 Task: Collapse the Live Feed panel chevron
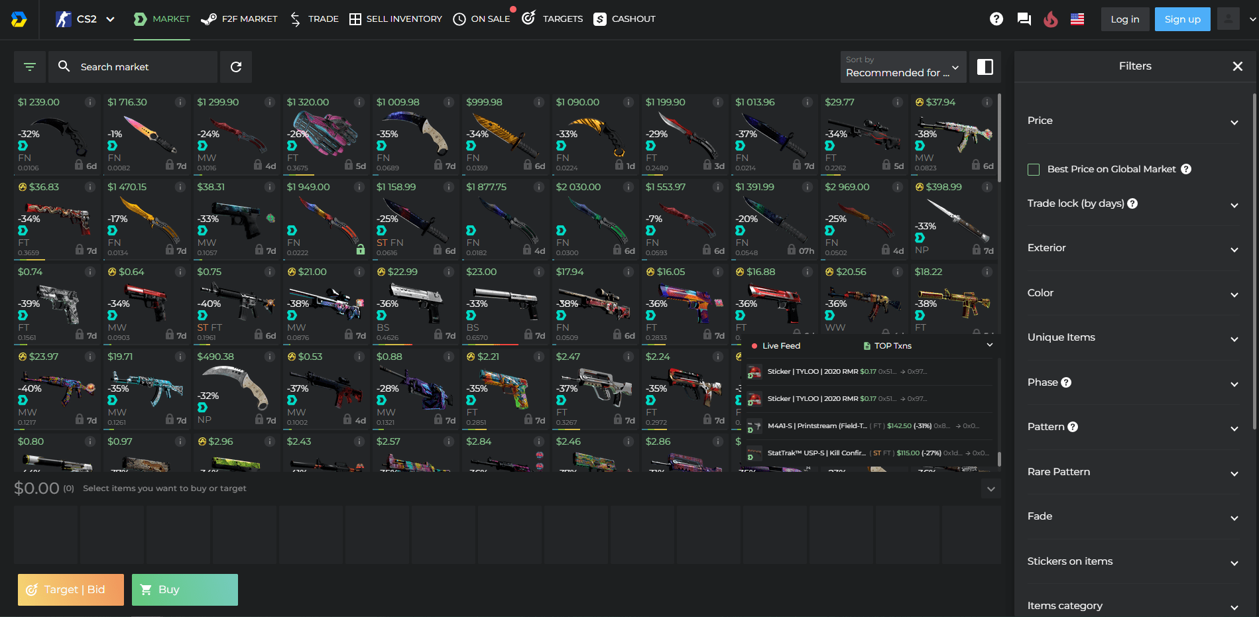coord(990,345)
